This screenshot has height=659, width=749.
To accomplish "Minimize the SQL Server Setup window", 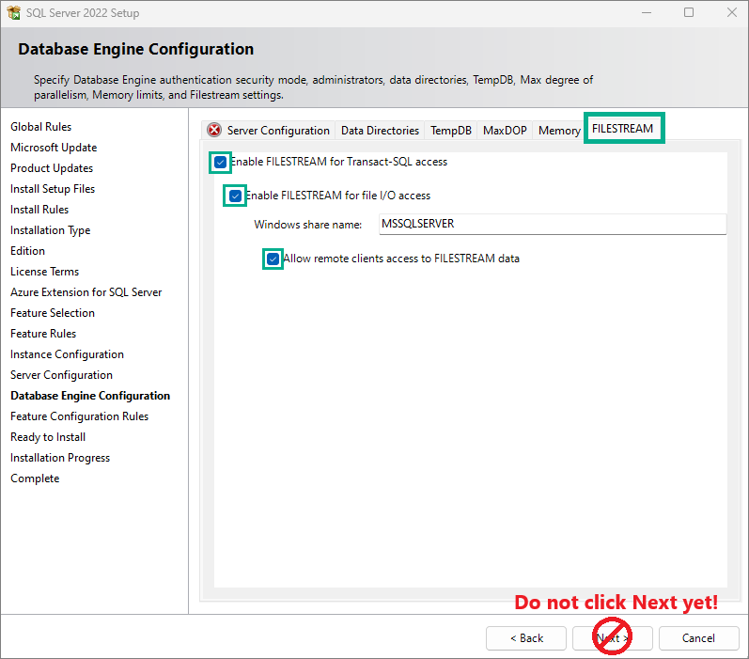I will pos(647,12).
